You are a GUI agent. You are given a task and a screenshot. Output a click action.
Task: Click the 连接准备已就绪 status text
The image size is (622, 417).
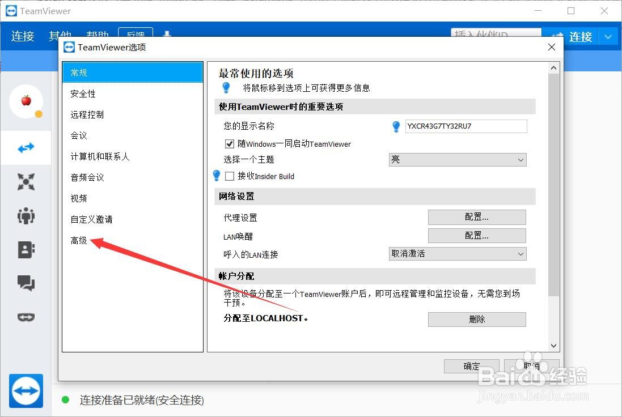(x=142, y=400)
